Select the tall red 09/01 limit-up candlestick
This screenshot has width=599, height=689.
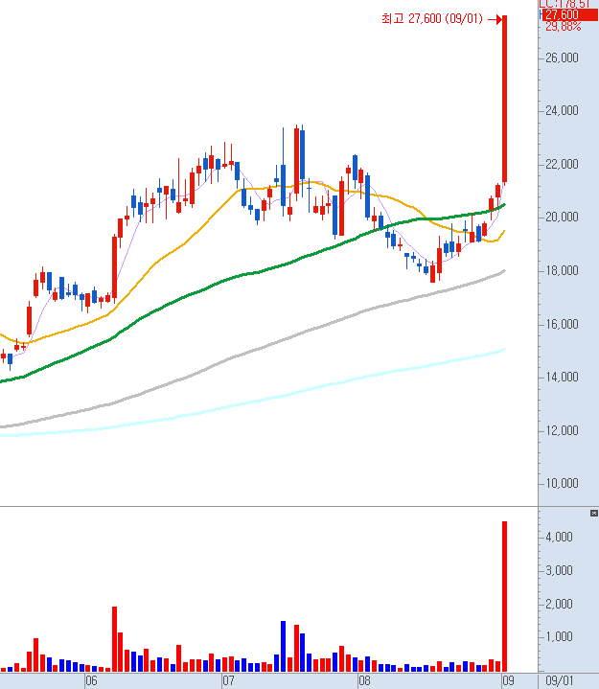(504, 99)
